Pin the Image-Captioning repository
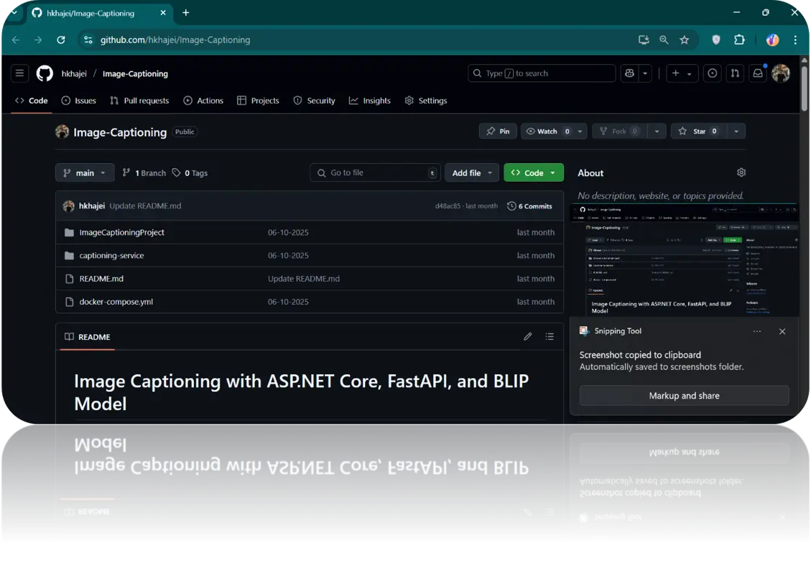The height and width of the screenshot is (564, 811). [x=498, y=131]
